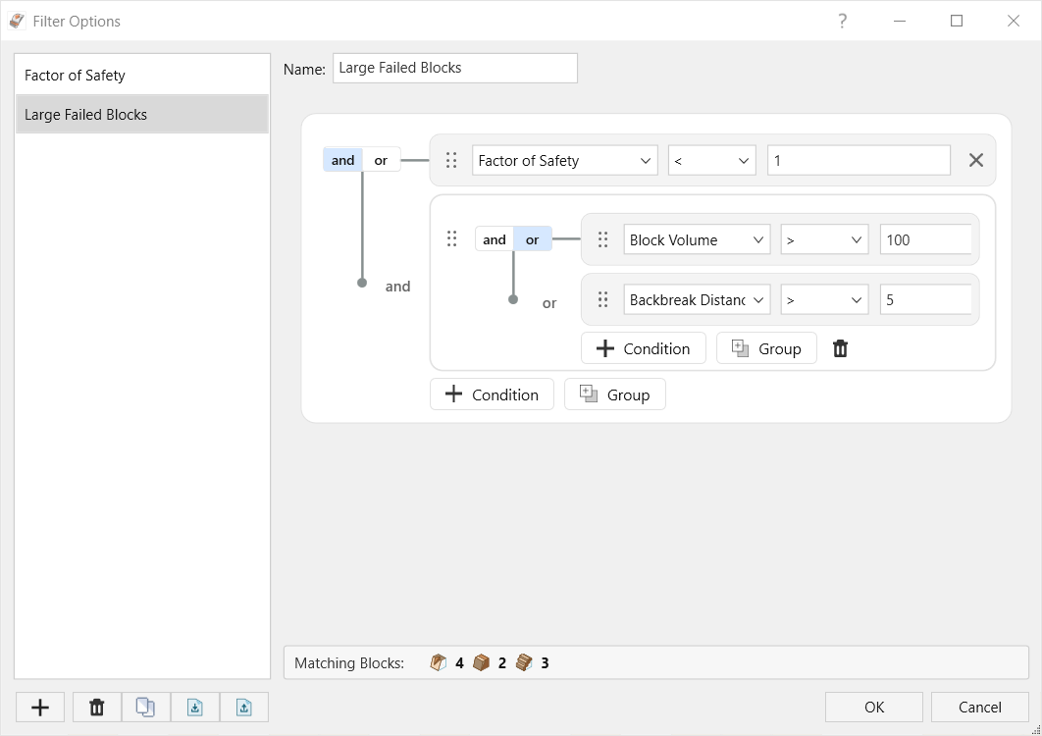The image size is (1042, 736).
Task: Grab the nested group drag handle
Action: 452,238
